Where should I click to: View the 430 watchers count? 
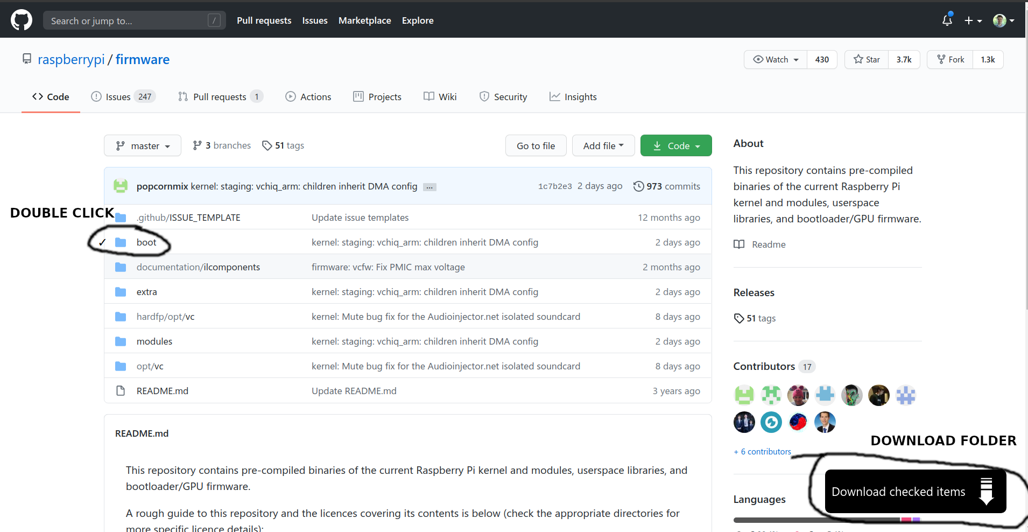tap(822, 59)
